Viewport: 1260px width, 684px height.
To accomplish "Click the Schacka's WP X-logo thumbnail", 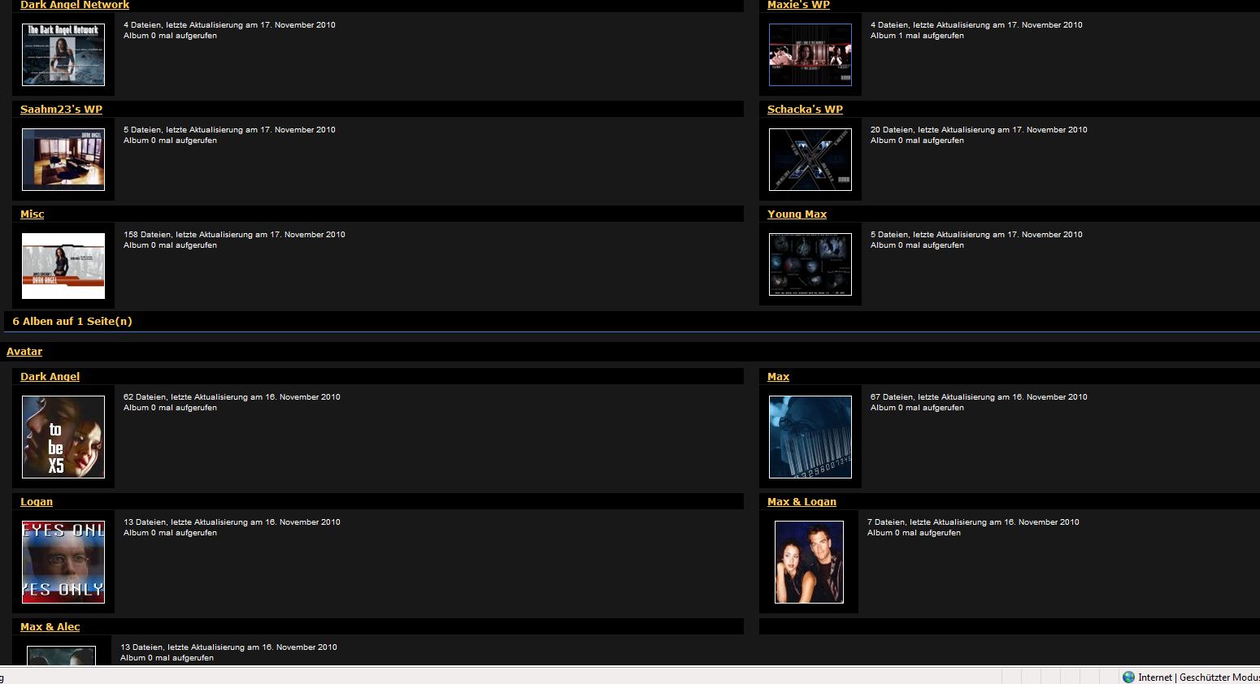I will pyautogui.click(x=810, y=159).
